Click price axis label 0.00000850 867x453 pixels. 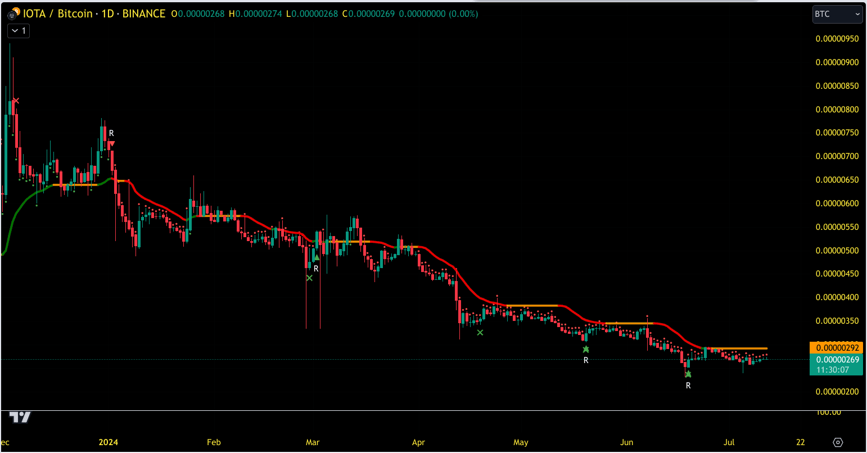point(837,86)
